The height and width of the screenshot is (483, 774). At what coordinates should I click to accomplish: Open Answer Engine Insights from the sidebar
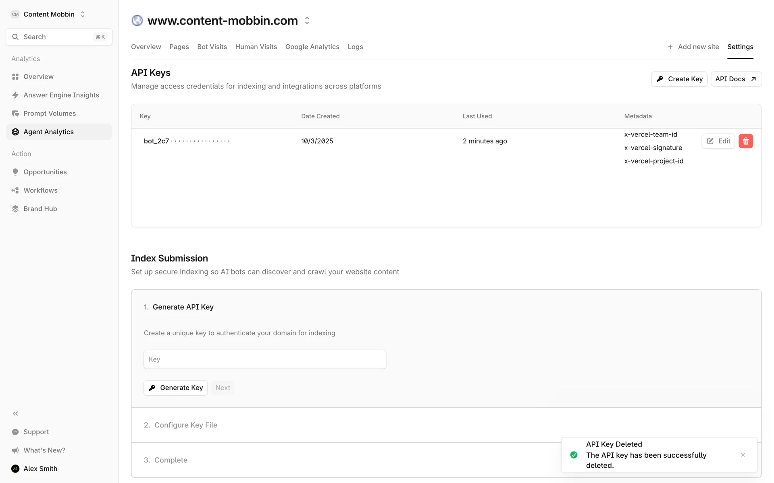[x=61, y=95]
